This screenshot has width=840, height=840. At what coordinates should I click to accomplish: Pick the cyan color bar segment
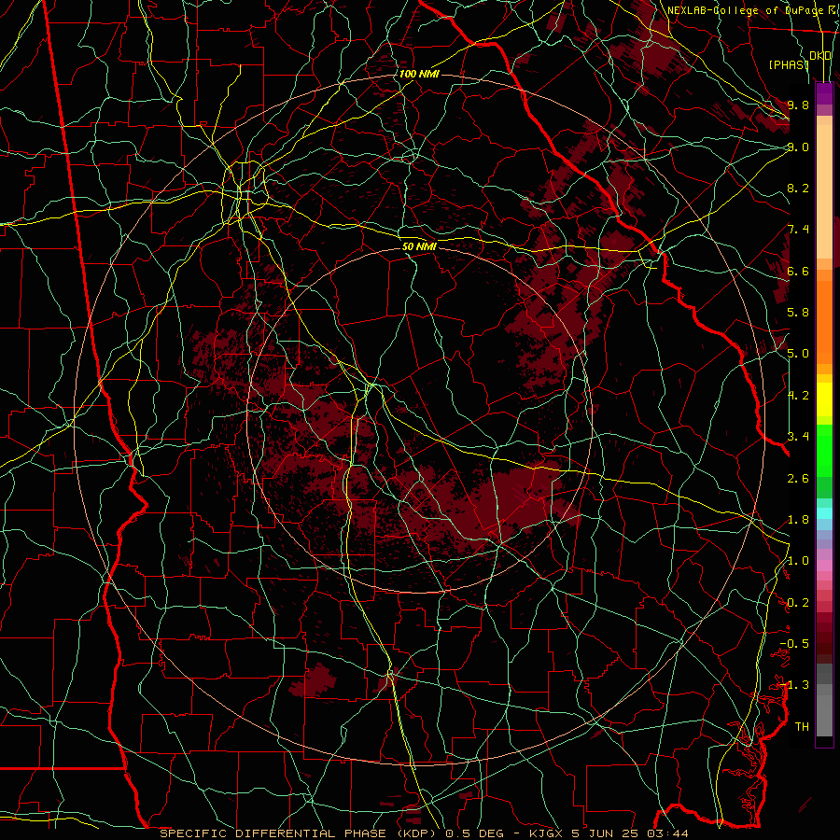[x=824, y=512]
